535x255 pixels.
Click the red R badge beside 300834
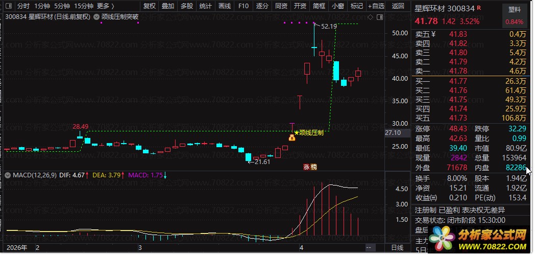pos(479,8)
